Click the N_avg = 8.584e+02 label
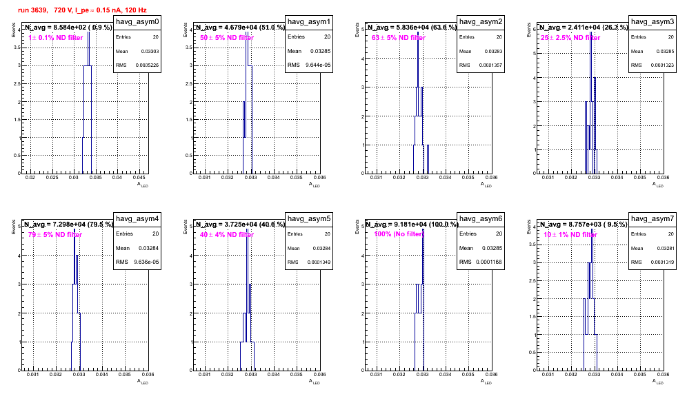This screenshot has height=394, width=687. (x=68, y=27)
